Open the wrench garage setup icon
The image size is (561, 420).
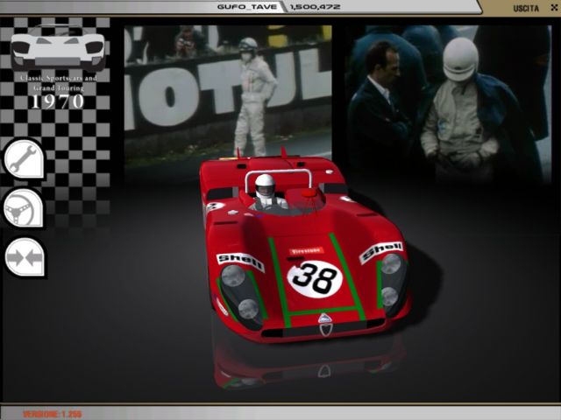pos(25,159)
